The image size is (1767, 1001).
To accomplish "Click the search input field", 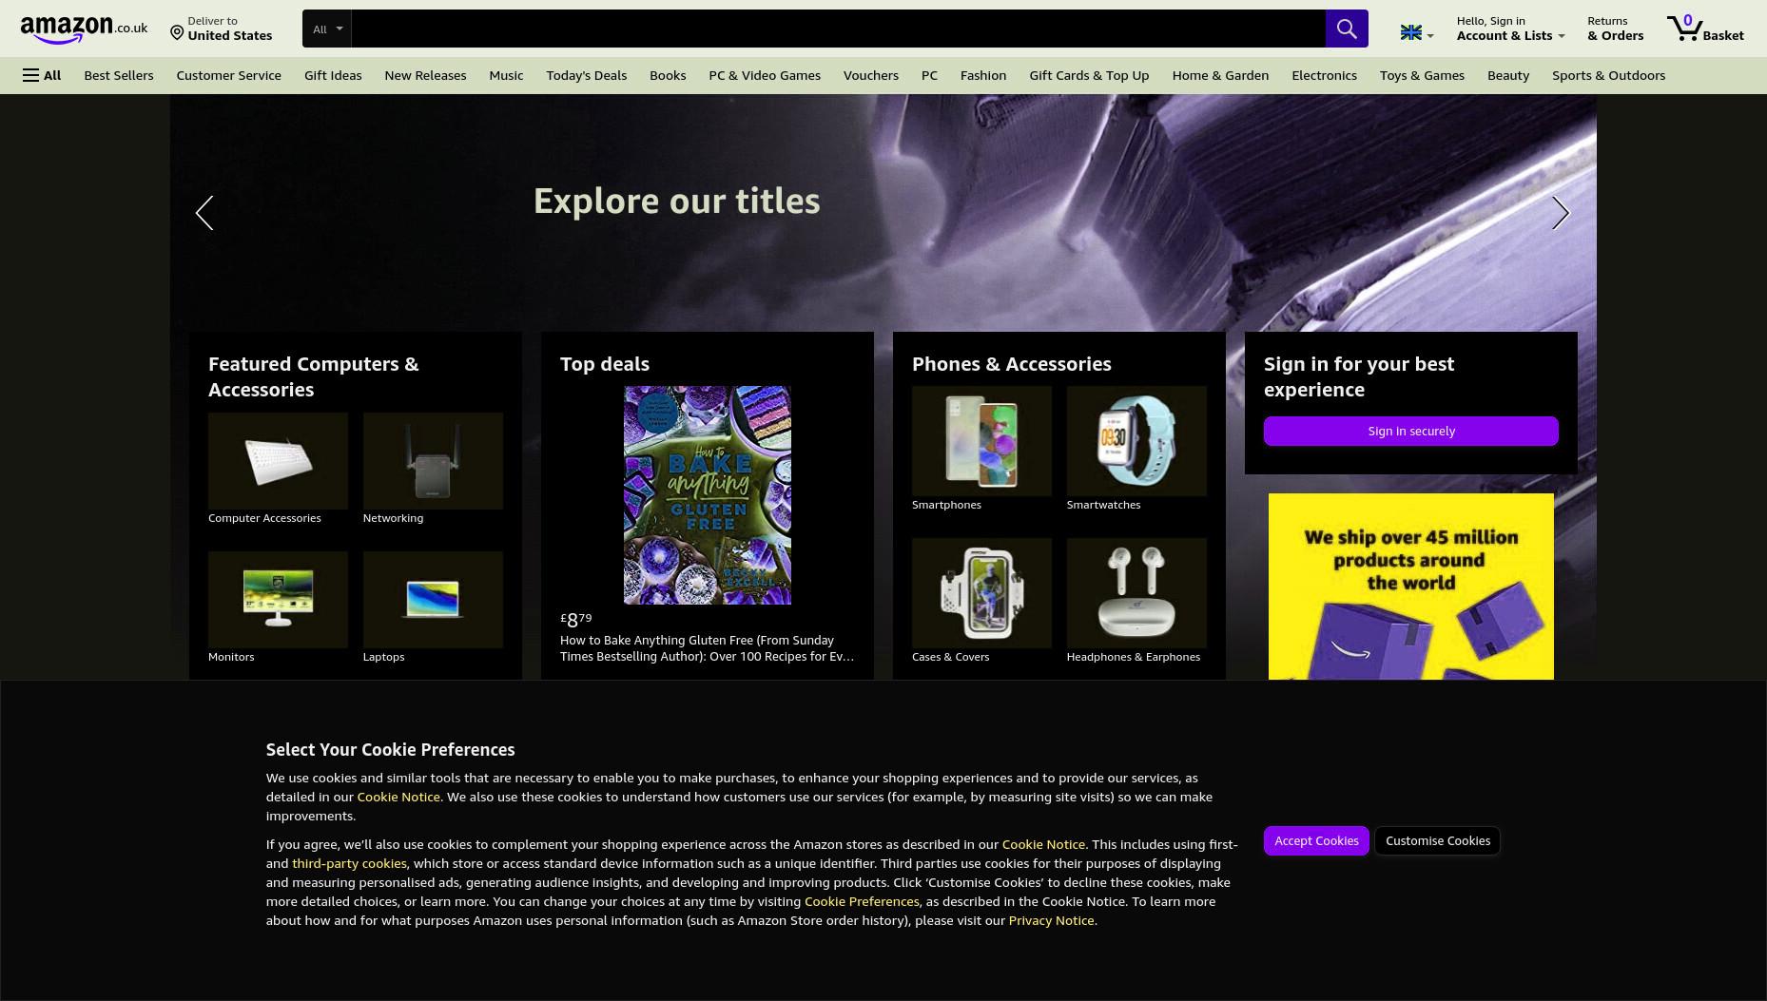I will tap(839, 29).
